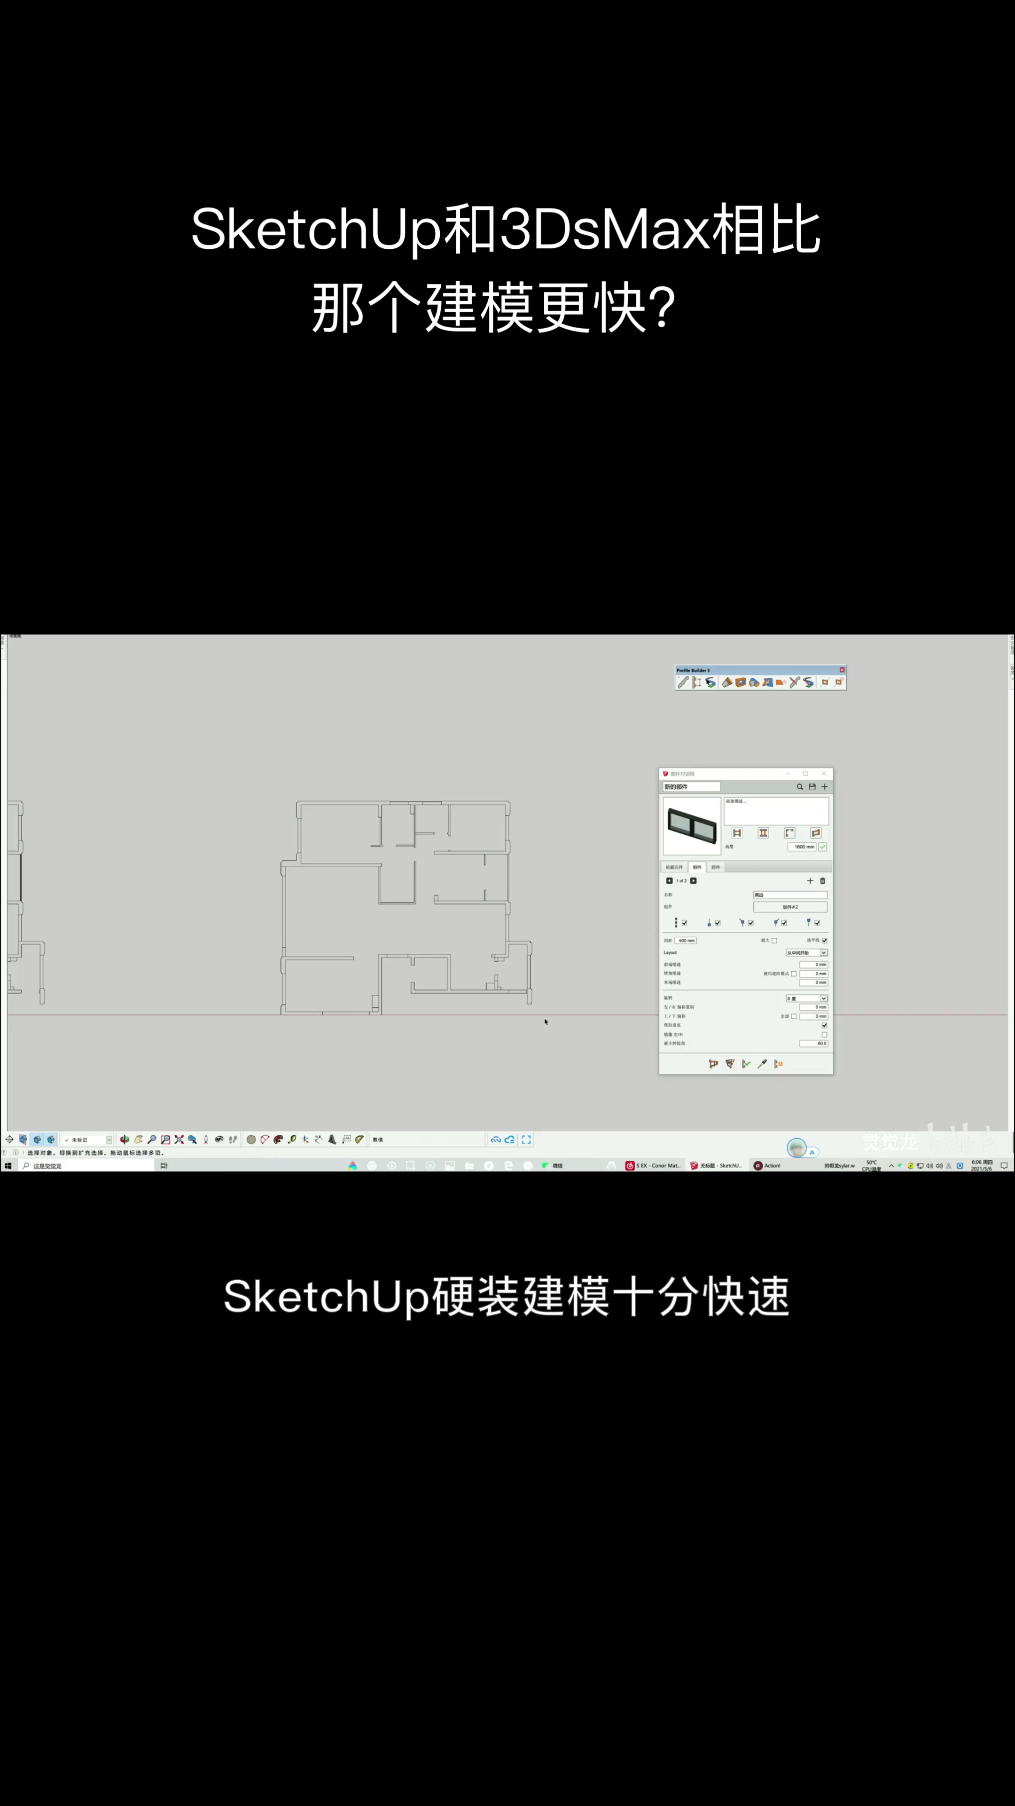Click the horizontal span icon below the description

737,833
